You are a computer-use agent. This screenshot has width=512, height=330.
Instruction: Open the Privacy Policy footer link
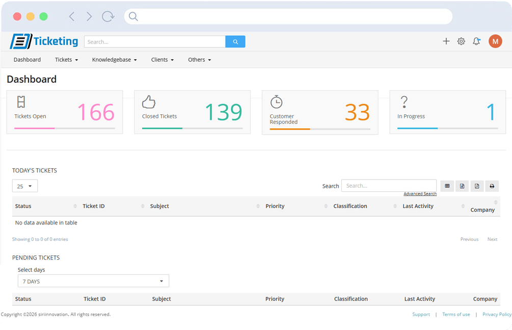[x=497, y=314]
